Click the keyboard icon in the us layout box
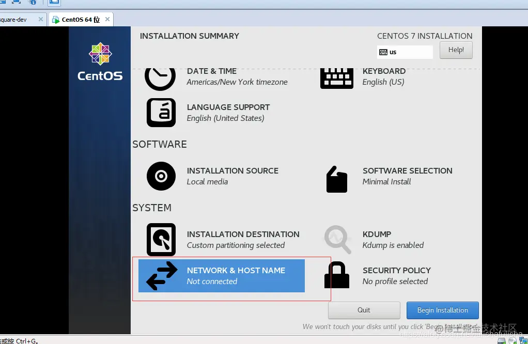This screenshot has width=528, height=344. tap(383, 52)
